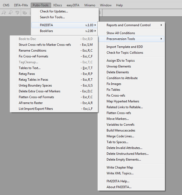This screenshot has height=195, width=182.
Task: Run the Fix Cross-refs command
Action: click(131, 96)
